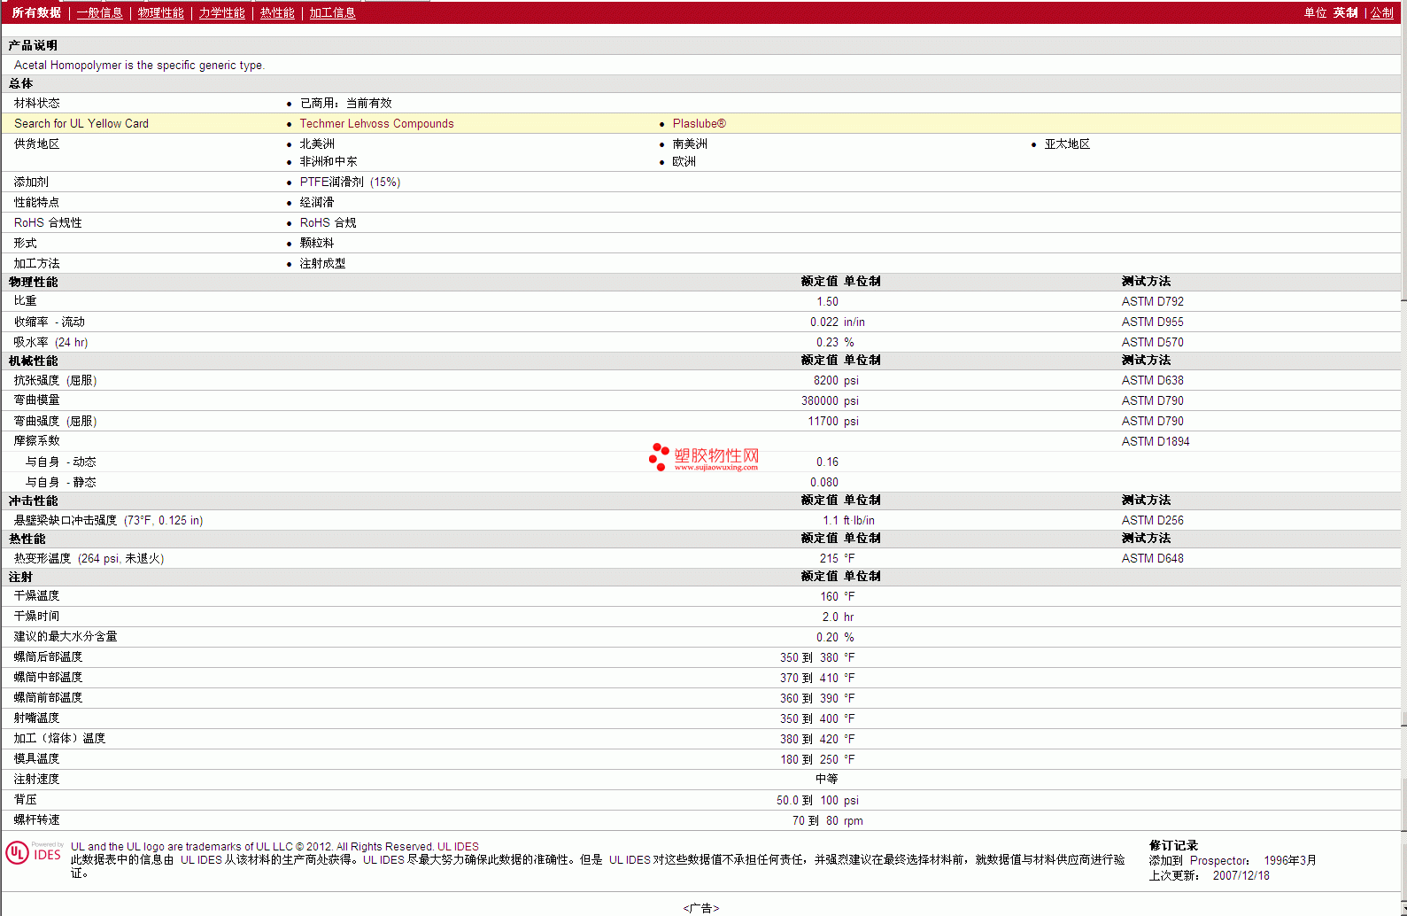Click the 模具温度 row label
Image resolution: width=1407 pixels, height=916 pixels.
tap(36, 759)
